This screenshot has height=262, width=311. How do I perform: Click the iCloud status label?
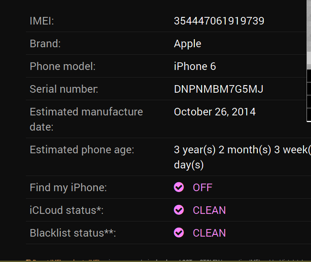[x=67, y=210]
